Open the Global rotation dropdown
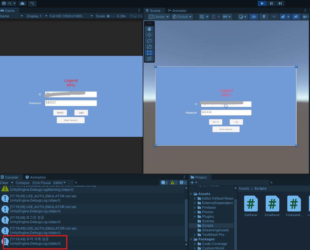This screenshot has width=310, height=250. coord(182,17)
